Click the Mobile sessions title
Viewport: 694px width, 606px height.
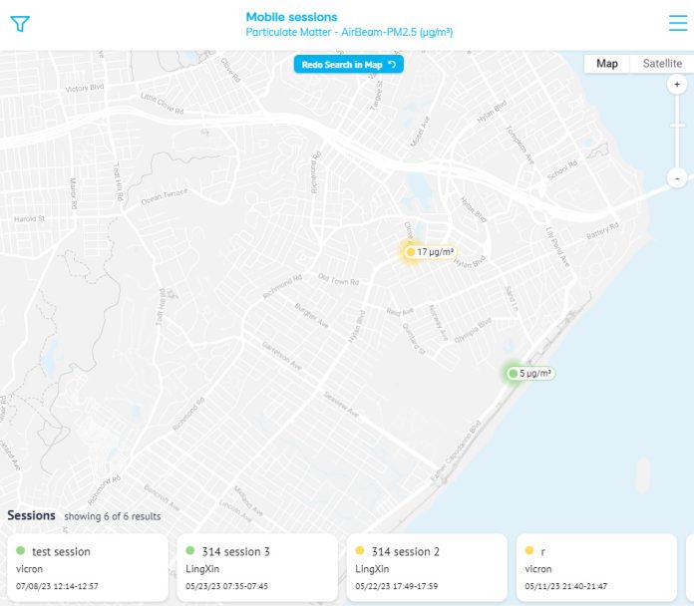(291, 17)
